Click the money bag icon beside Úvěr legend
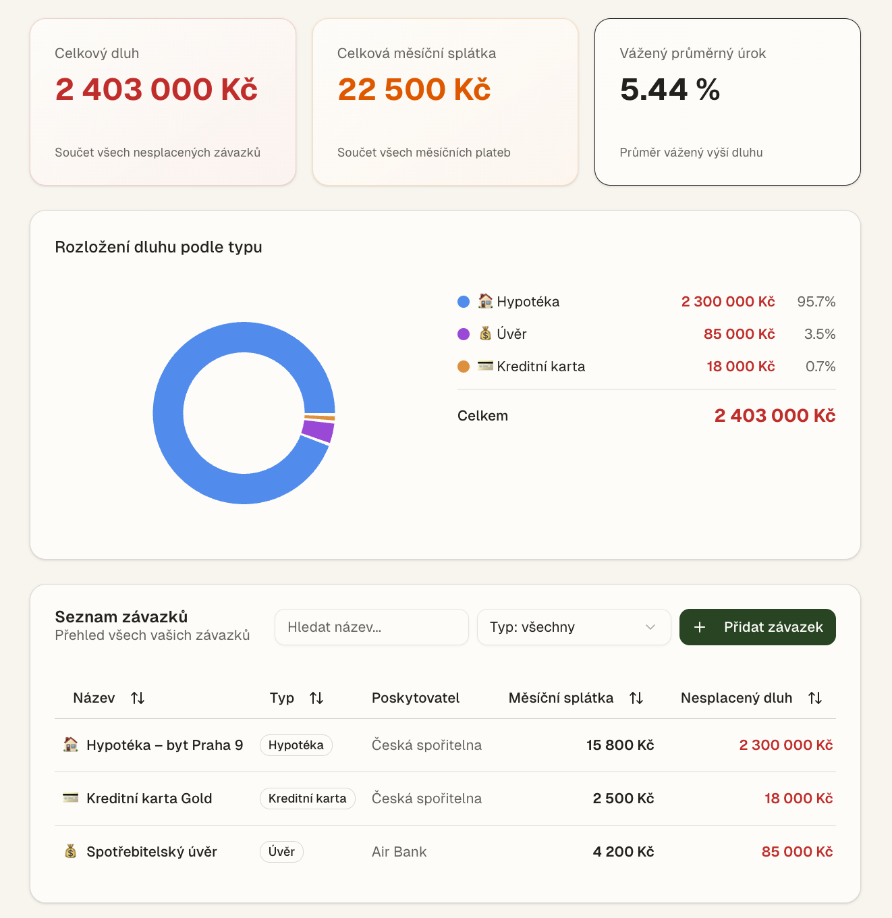892x918 pixels. (x=485, y=333)
